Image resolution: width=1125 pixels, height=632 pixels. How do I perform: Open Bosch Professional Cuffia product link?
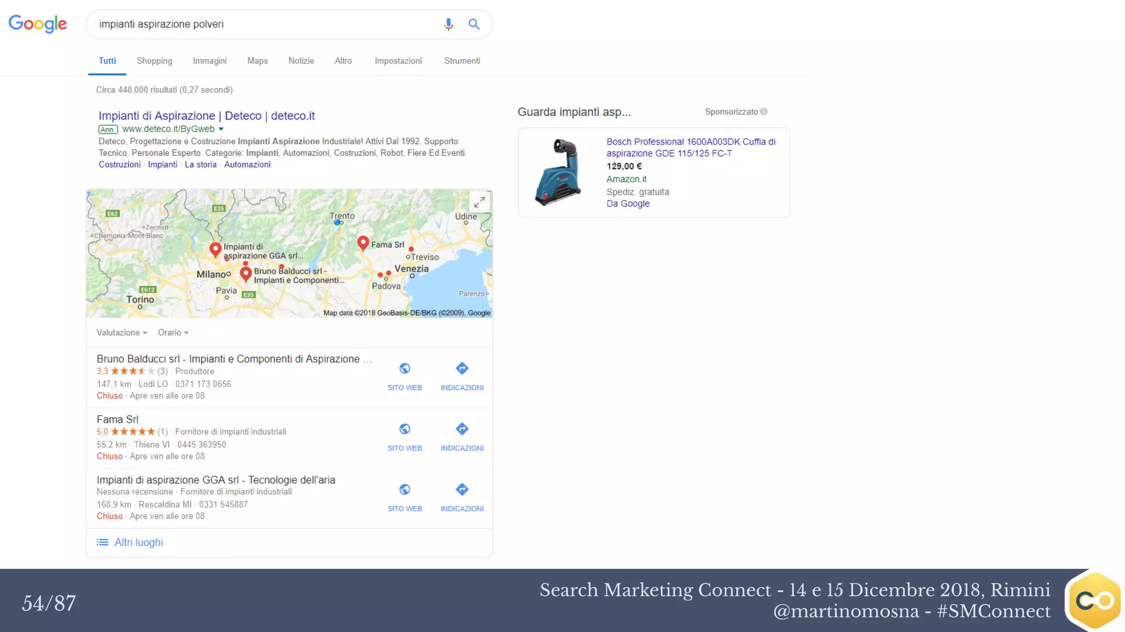pos(691,148)
